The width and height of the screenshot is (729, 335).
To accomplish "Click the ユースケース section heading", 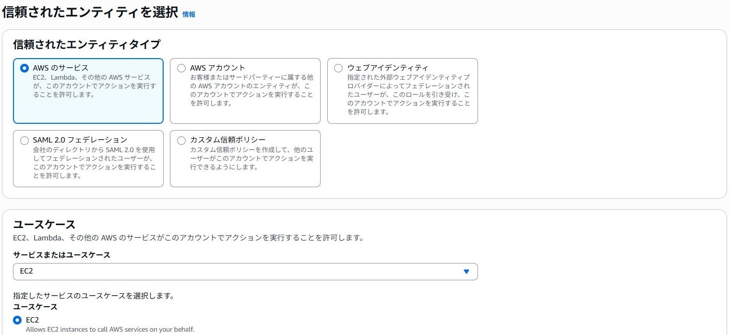I will pos(44,224).
